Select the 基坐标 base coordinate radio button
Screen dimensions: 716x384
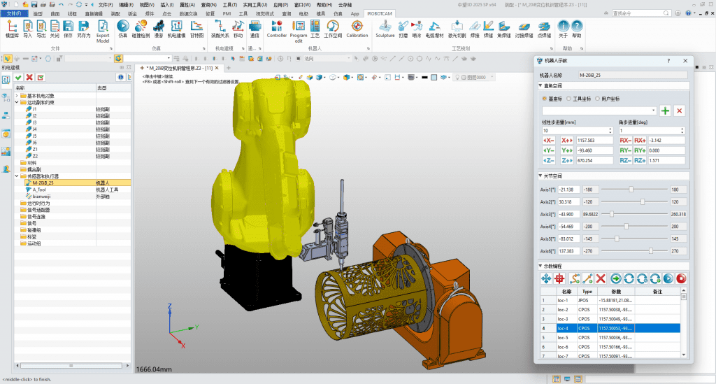pyautogui.click(x=545, y=99)
